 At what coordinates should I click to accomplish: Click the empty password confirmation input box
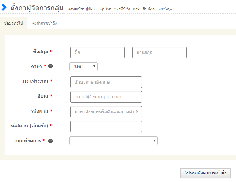106,127
